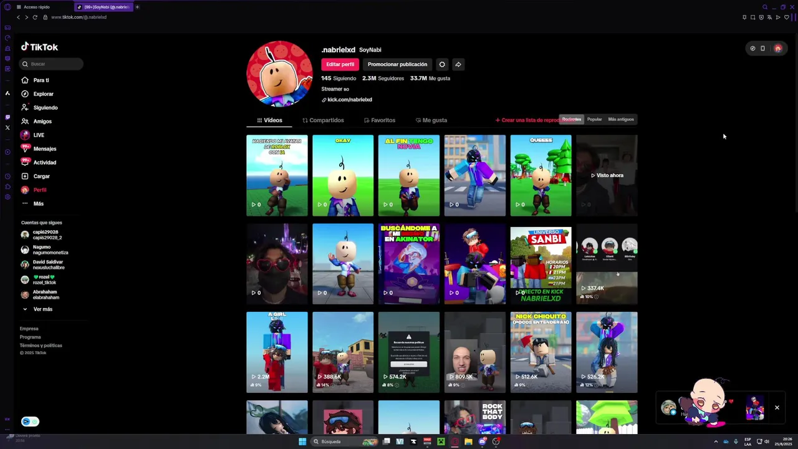The image size is (798, 449).
Task: Reload the page in browser toolbar
Action: click(x=35, y=17)
